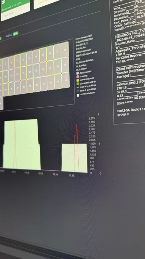Select client tile 42

click(x=50, y=83)
